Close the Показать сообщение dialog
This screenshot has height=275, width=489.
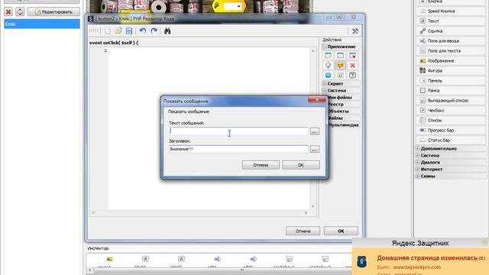(316, 99)
